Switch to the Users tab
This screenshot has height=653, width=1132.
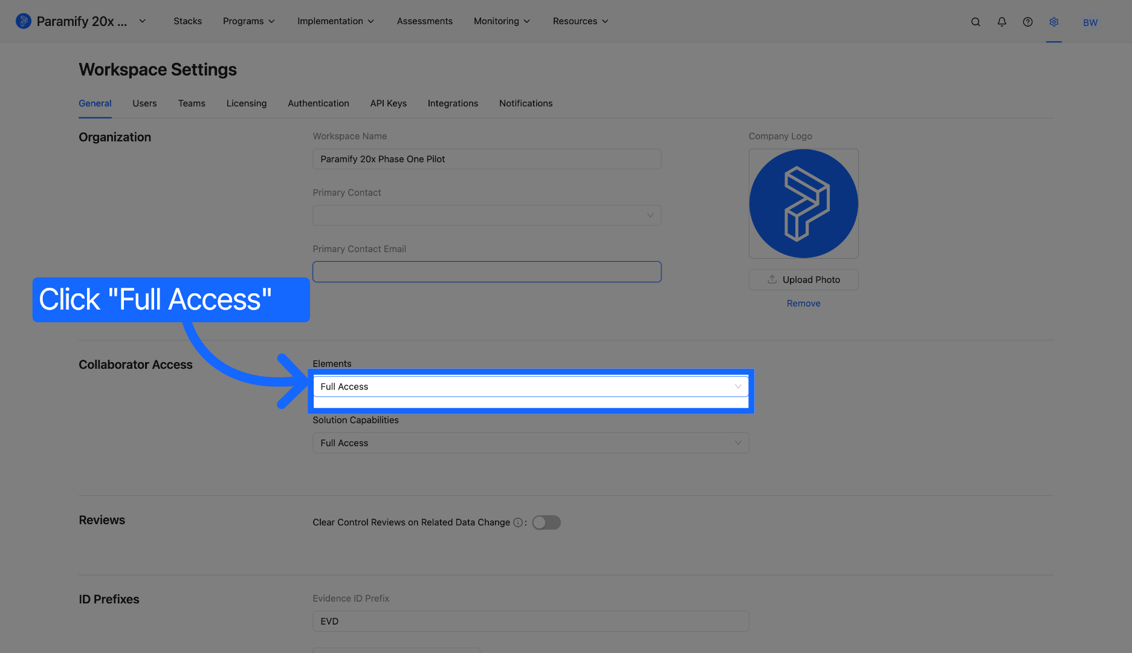(x=144, y=103)
